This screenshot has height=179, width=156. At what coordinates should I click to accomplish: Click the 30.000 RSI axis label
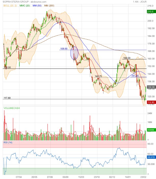pyautogui.click(x=151, y=164)
